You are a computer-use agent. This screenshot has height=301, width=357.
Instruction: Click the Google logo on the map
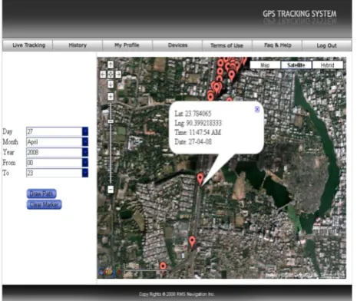[x=109, y=272]
